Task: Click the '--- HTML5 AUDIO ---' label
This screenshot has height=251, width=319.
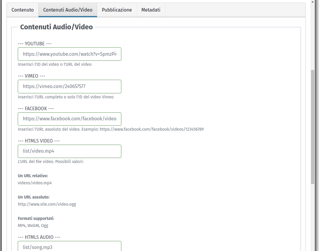Action: [x=39, y=237]
